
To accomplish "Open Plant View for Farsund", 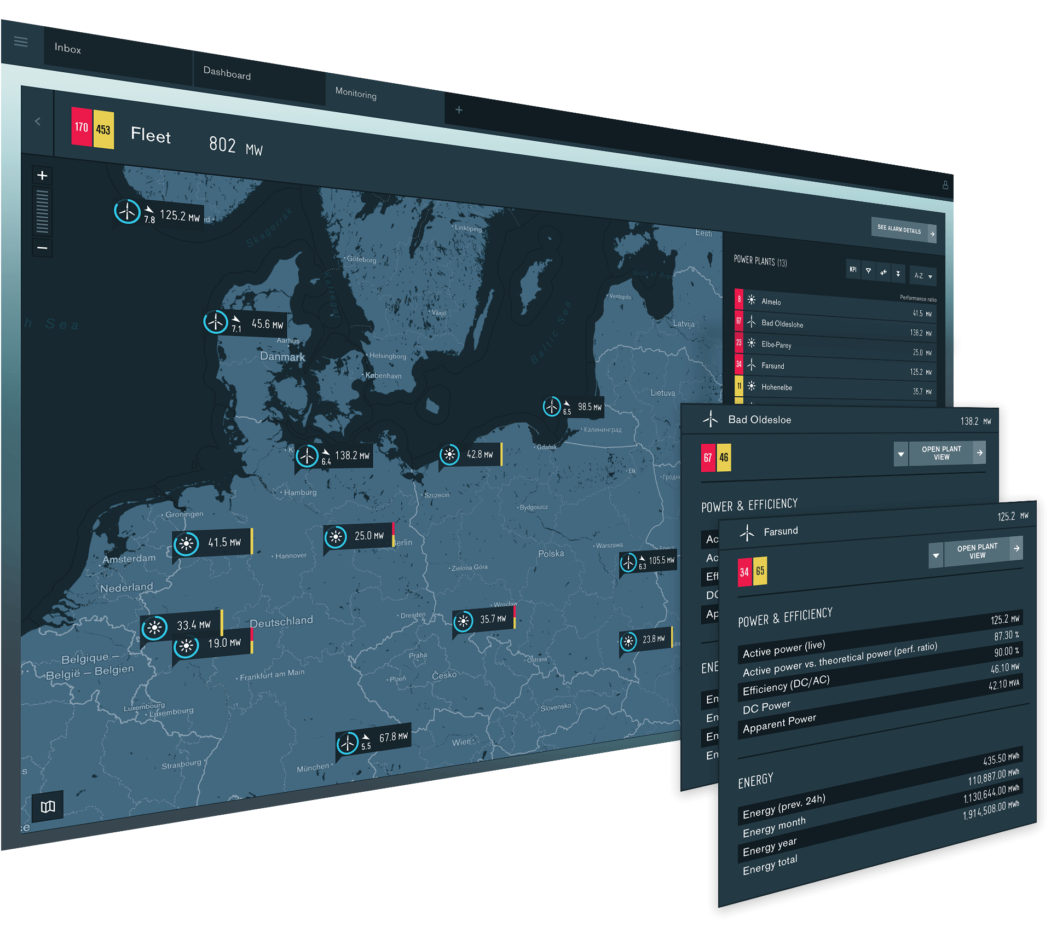I will click(984, 551).
